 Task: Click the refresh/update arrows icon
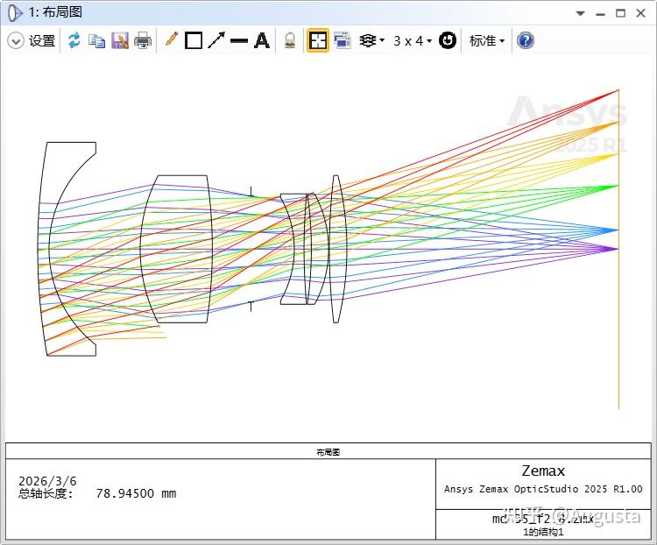click(x=74, y=40)
